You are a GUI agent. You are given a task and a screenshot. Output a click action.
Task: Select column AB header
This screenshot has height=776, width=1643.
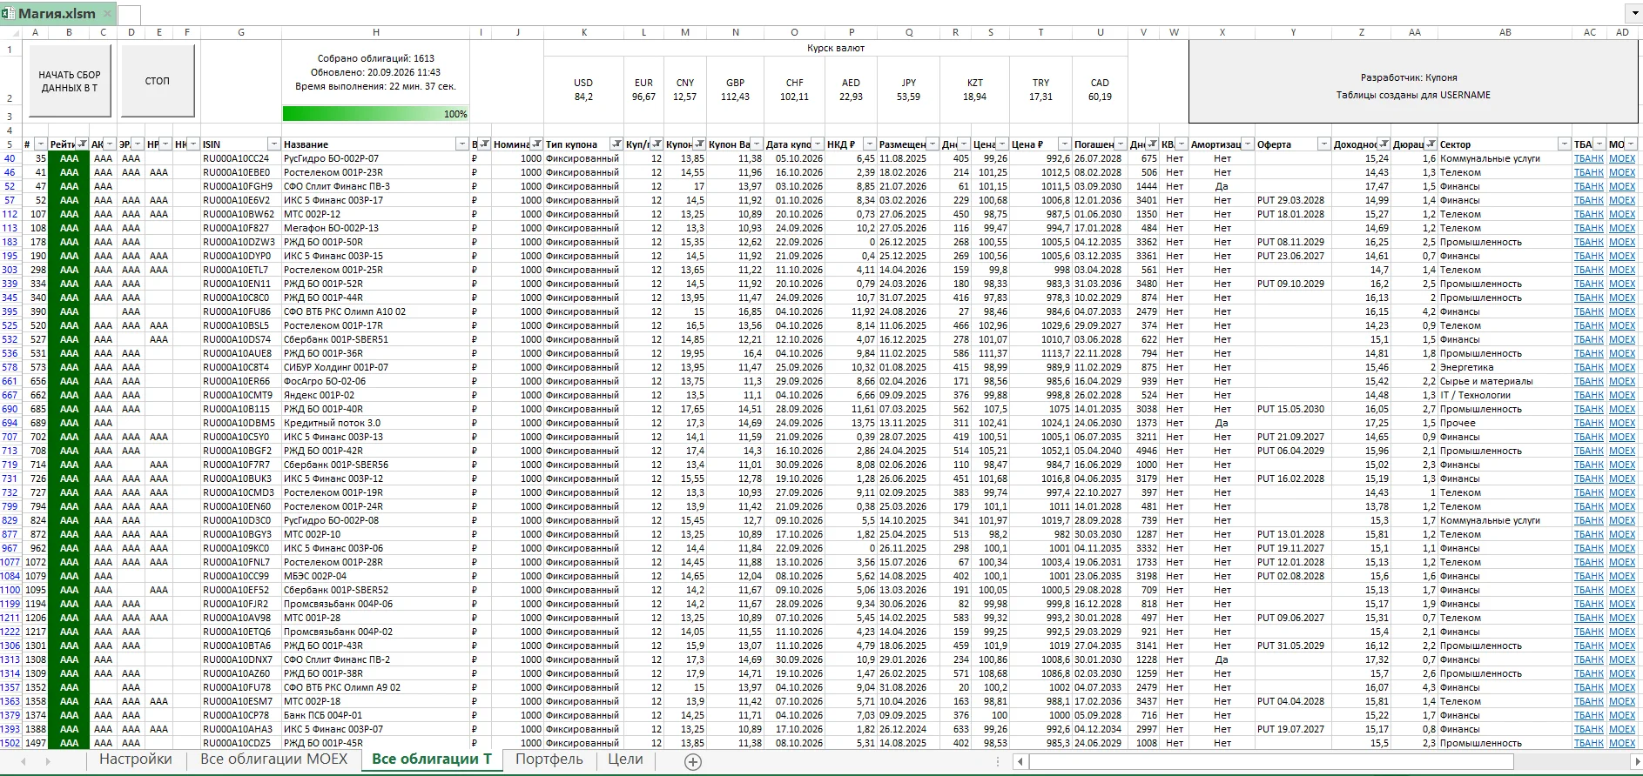click(1505, 32)
